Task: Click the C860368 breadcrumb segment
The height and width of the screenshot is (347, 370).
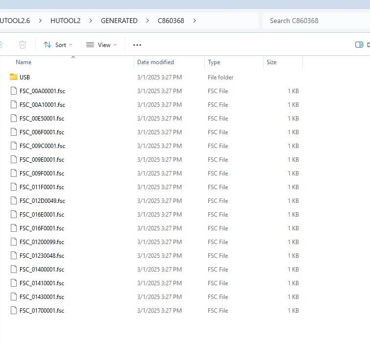Action: coord(171,21)
